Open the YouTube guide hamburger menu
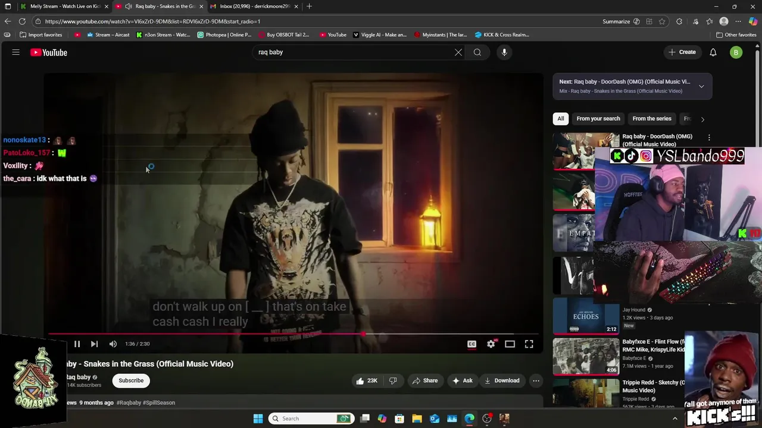The image size is (762, 428). coord(16,52)
